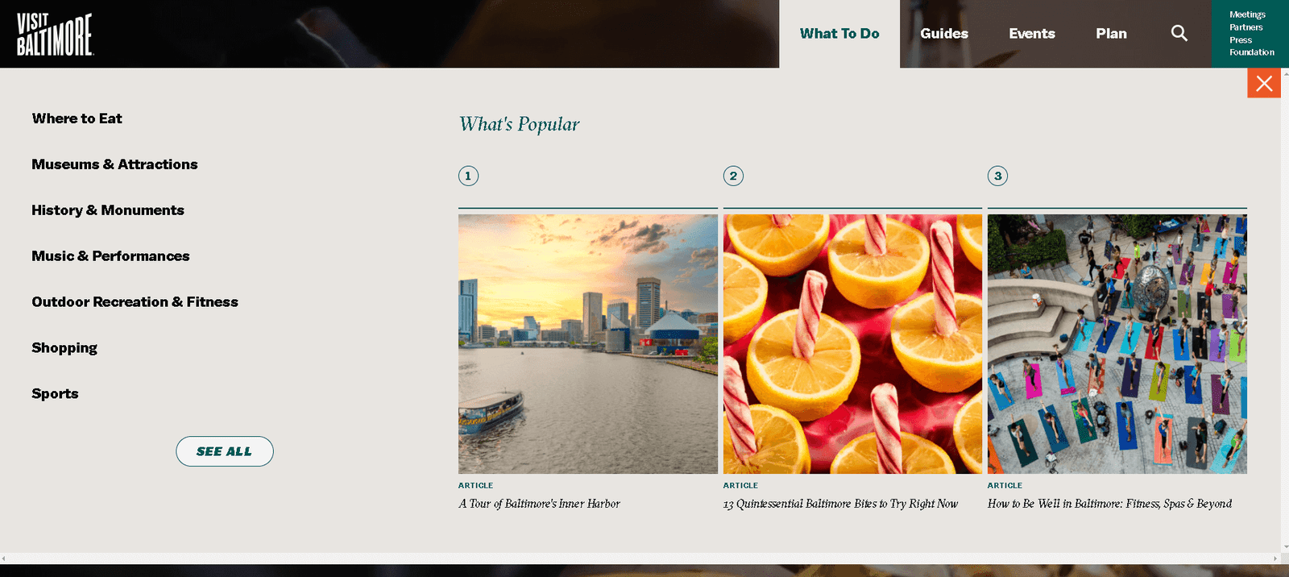The image size is (1289, 577).
Task: Read How to Be Well in Baltimore article
Action: pos(1109,504)
